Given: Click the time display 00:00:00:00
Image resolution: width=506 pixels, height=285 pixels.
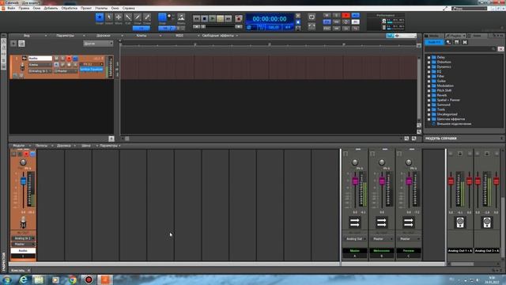Looking at the screenshot, I should pyautogui.click(x=270, y=19).
